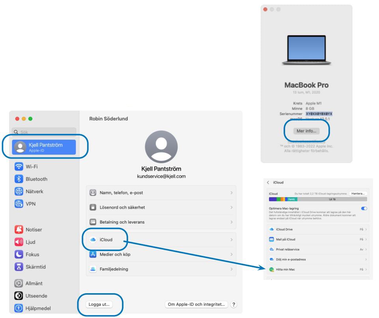Screen dimensions: 379x318
Task: Open the iCloud row in Apple-ID
Action: 161,239
